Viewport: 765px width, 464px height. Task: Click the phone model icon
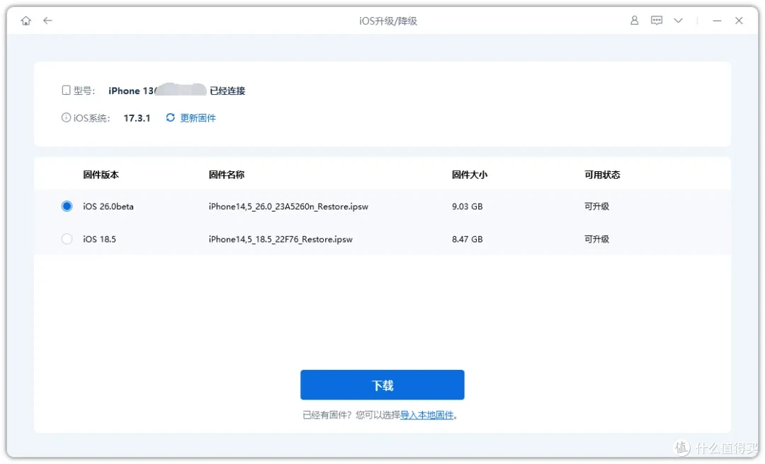click(67, 90)
